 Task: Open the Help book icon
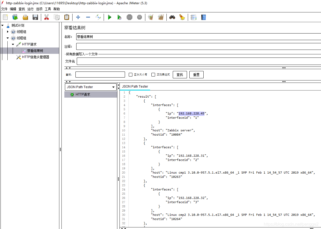click(204, 17)
